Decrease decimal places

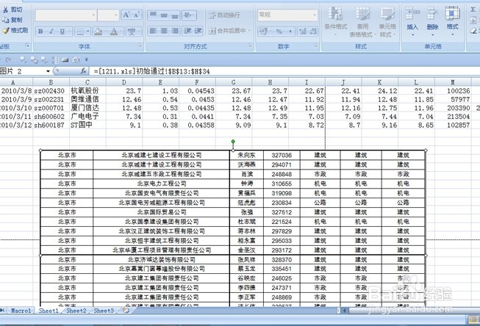tap(313, 31)
